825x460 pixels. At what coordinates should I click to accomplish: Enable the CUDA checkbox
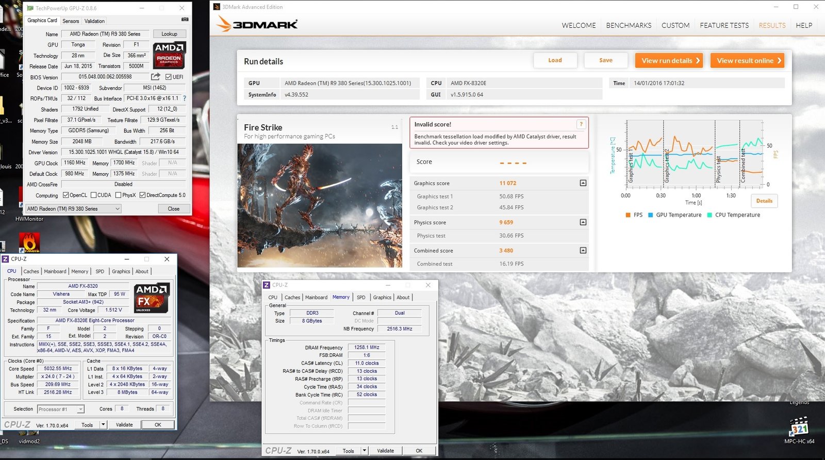tap(94, 195)
